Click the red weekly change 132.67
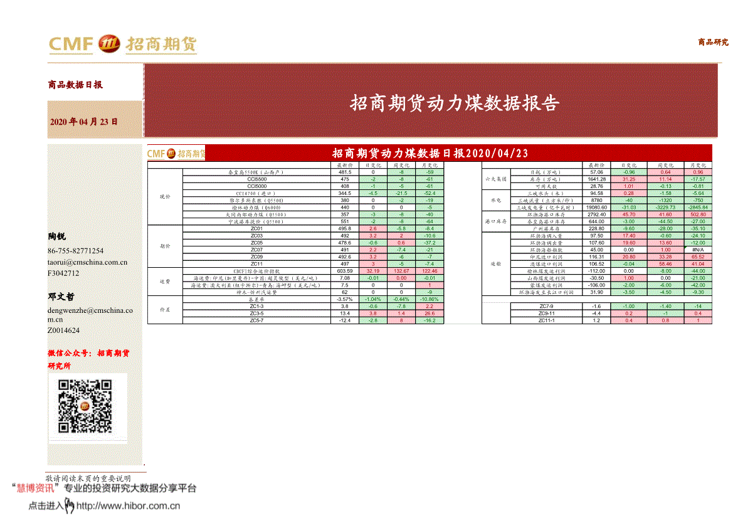 tap(401, 271)
